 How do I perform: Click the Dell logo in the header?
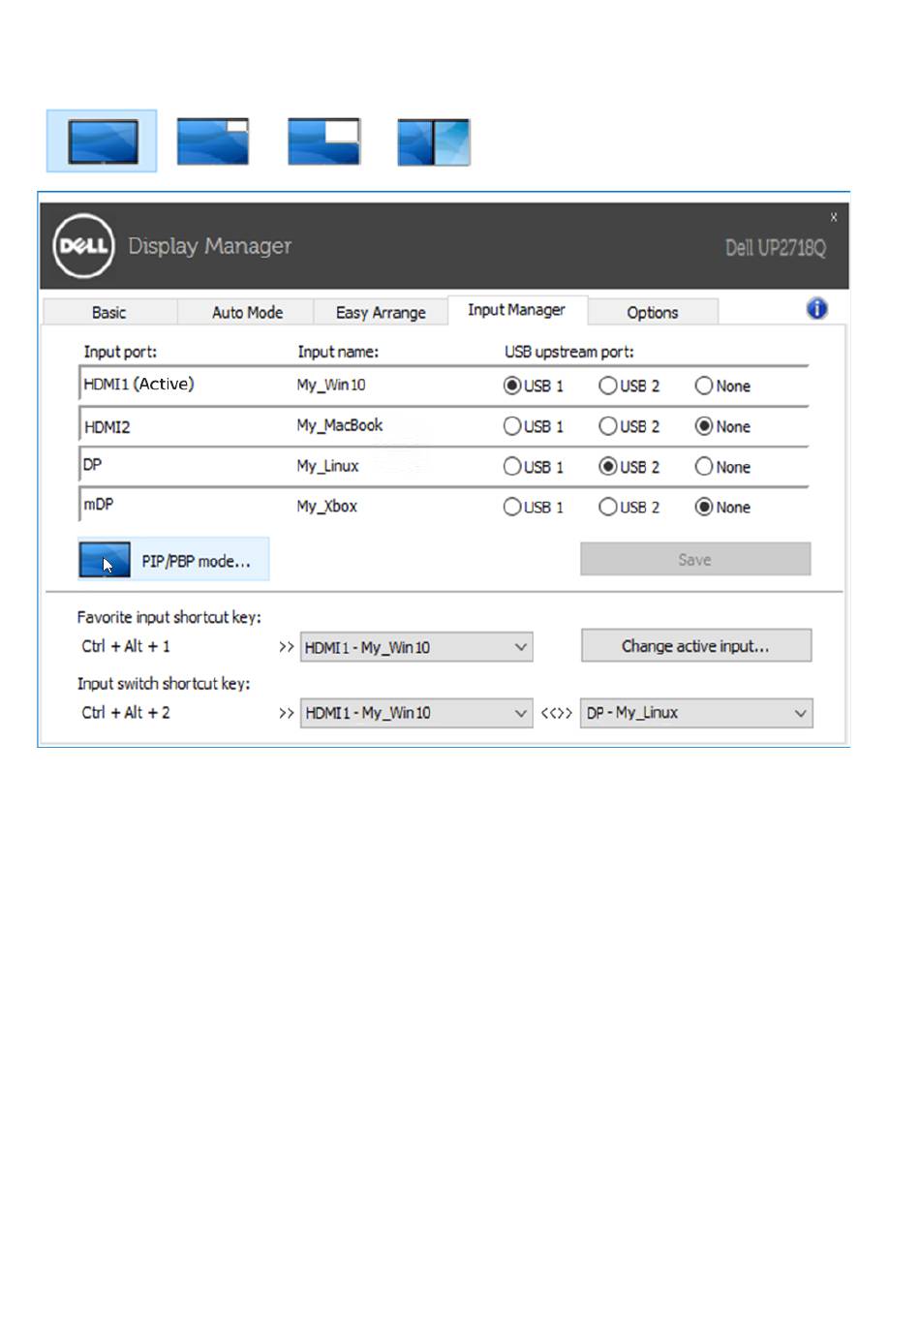83,246
